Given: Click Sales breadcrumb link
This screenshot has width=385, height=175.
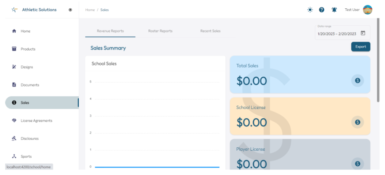Looking at the screenshot, I should pos(104,10).
